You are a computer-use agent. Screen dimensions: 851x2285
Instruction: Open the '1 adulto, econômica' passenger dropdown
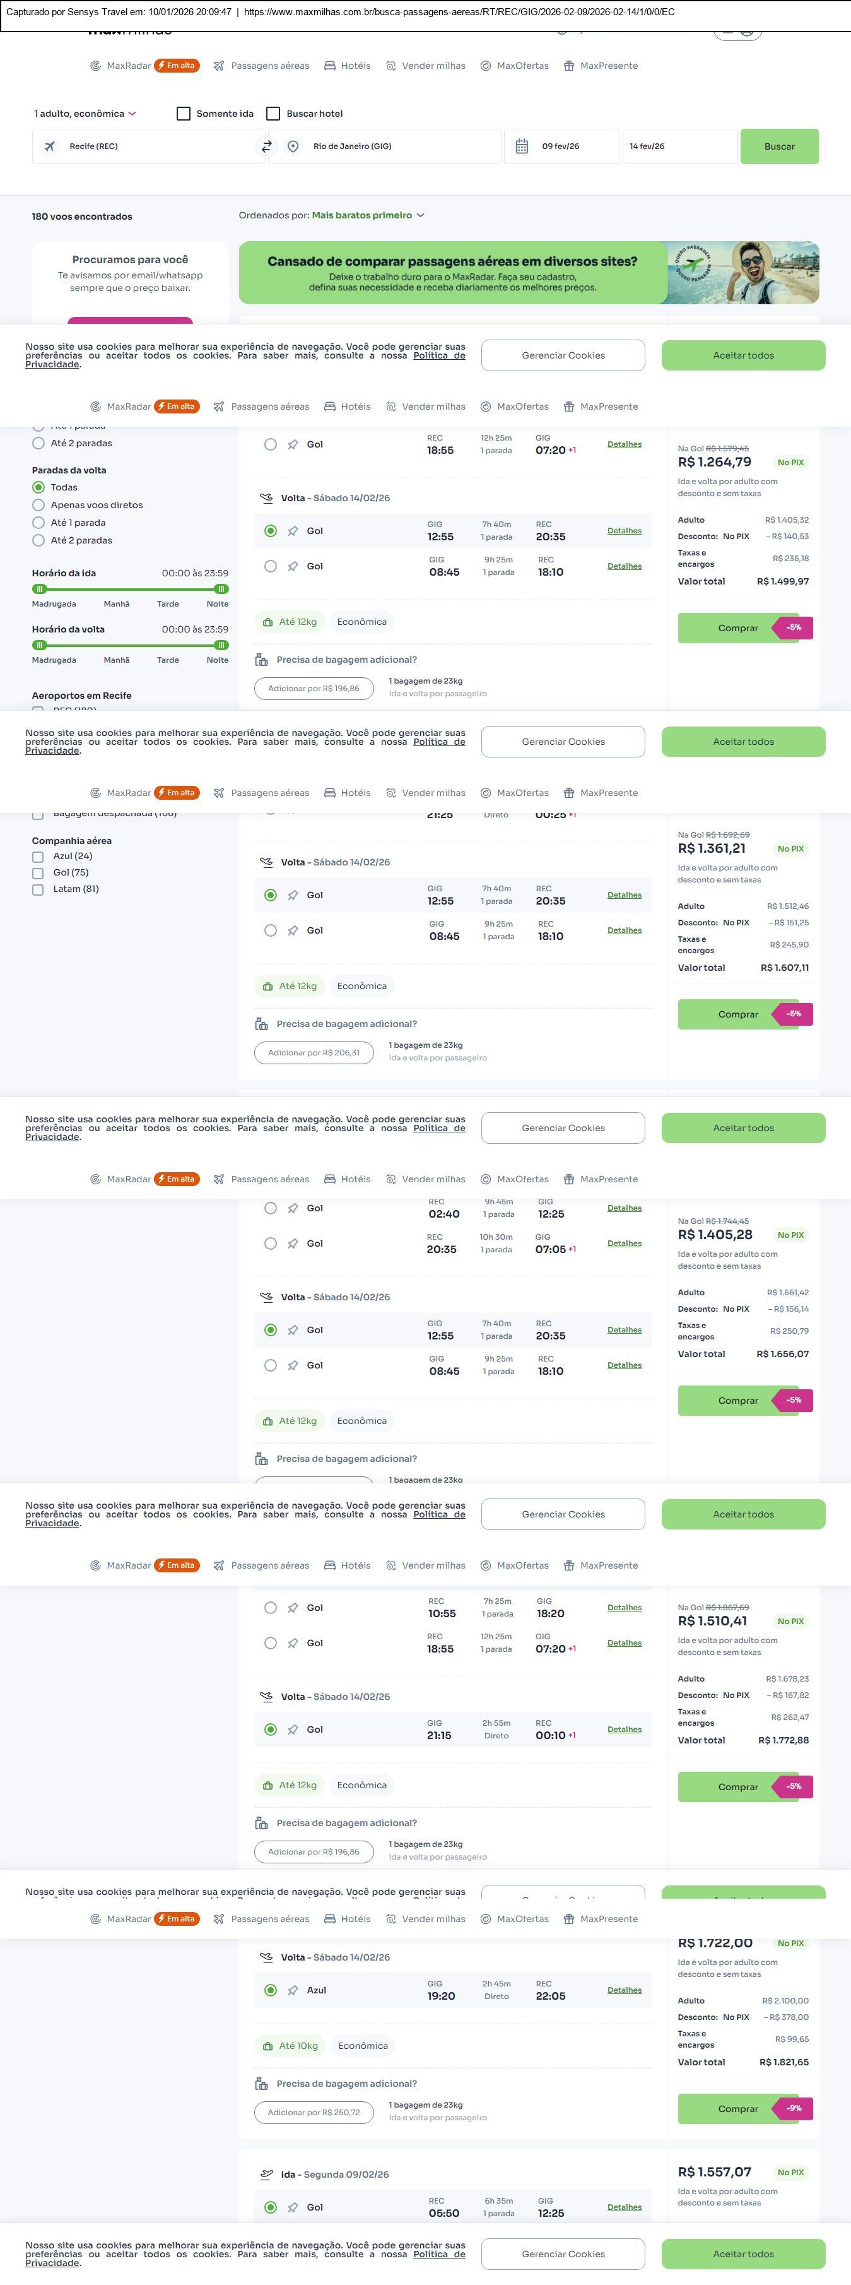pyautogui.click(x=85, y=114)
